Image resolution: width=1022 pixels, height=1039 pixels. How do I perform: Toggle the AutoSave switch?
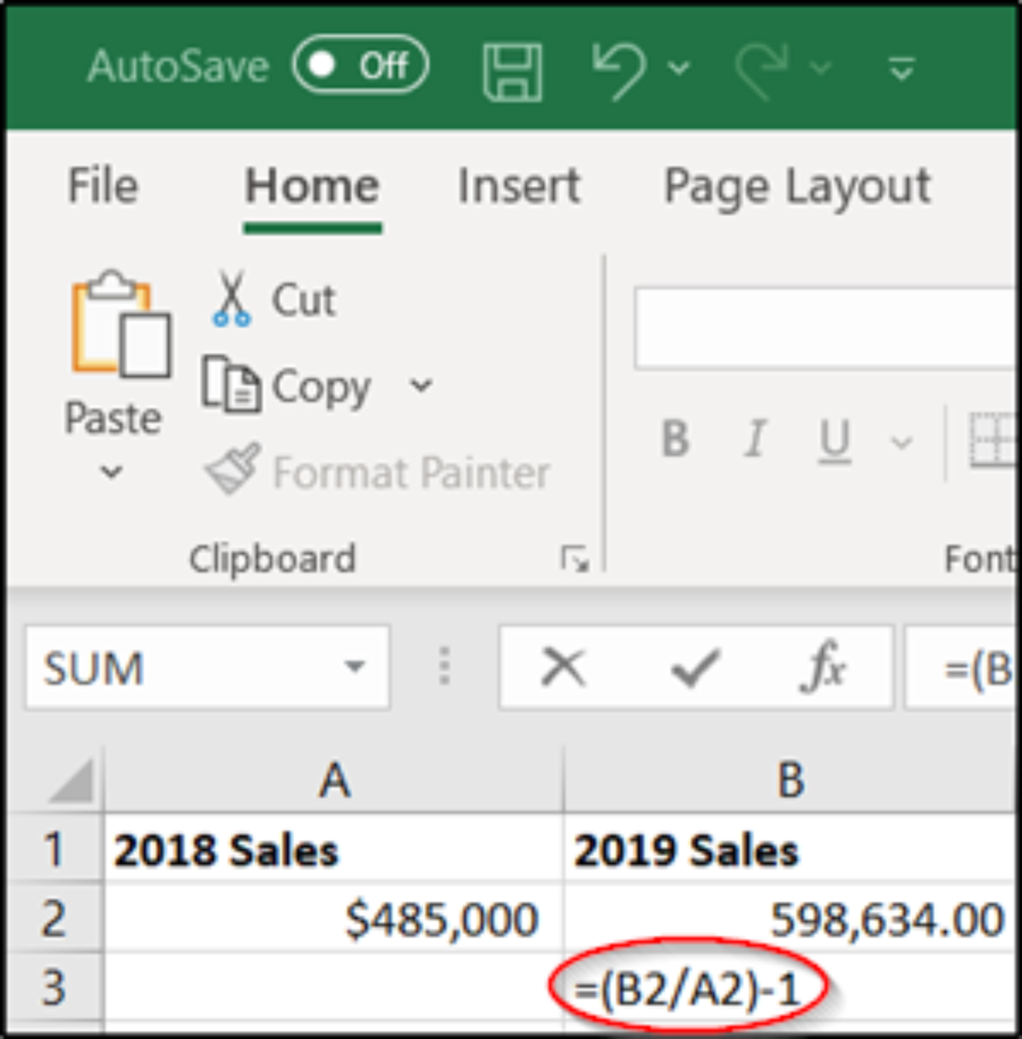click(x=359, y=65)
